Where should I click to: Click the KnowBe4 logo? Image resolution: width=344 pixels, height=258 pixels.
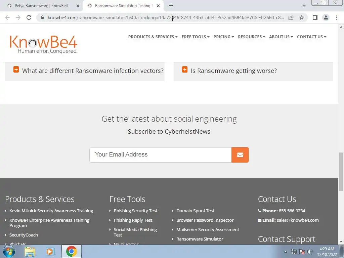point(43,44)
